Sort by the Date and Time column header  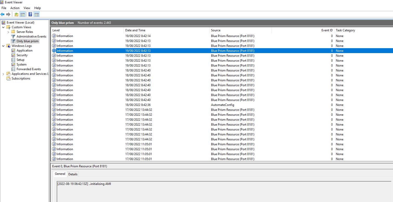coord(167,30)
